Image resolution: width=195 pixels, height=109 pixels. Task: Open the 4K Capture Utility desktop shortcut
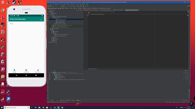click(9, 92)
